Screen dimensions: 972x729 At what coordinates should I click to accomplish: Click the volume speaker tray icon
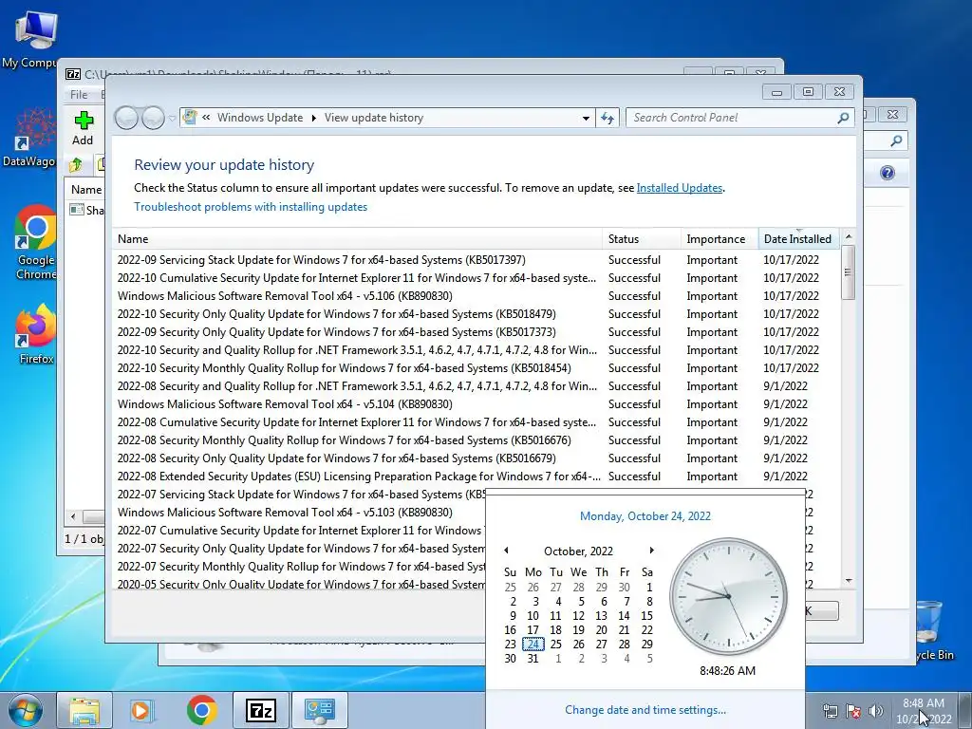click(x=876, y=711)
